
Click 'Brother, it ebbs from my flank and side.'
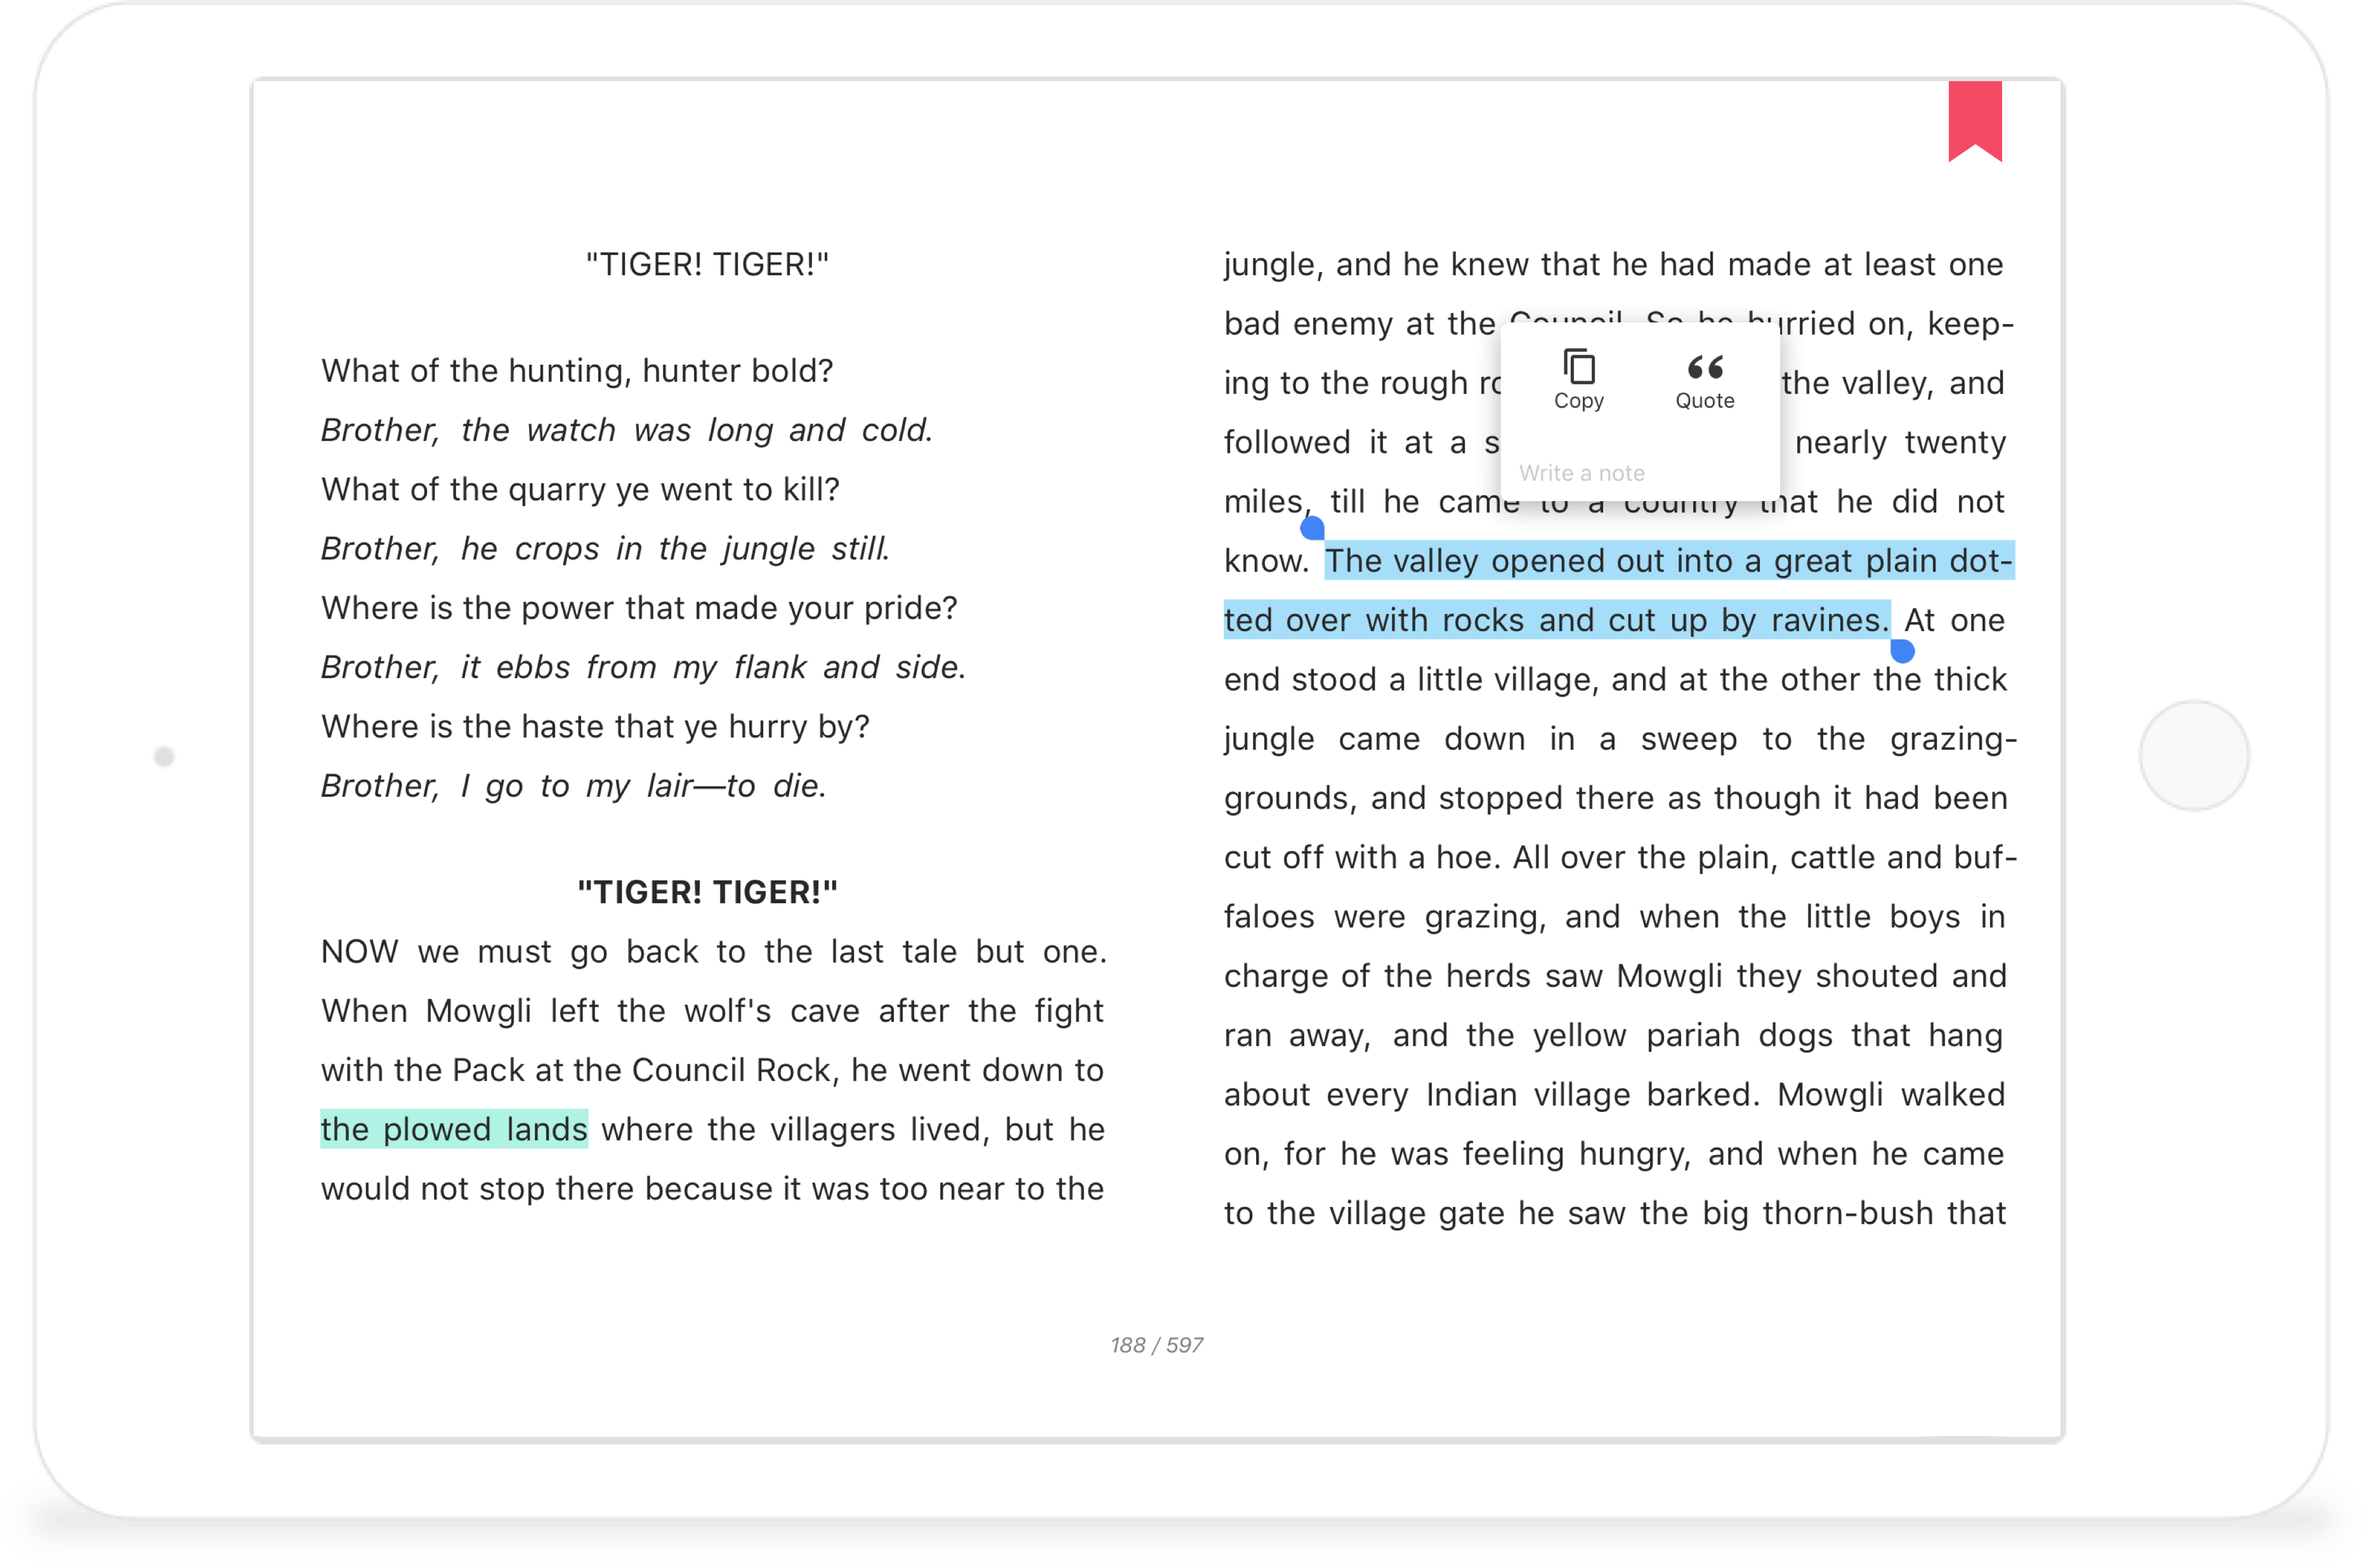[x=644, y=667]
